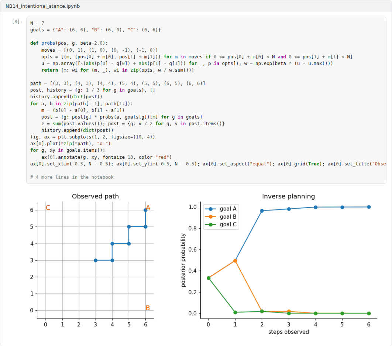Click the line z = sum(post.values())
Image resolution: width=392 pixels, height=346 pixels.
(133, 124)
